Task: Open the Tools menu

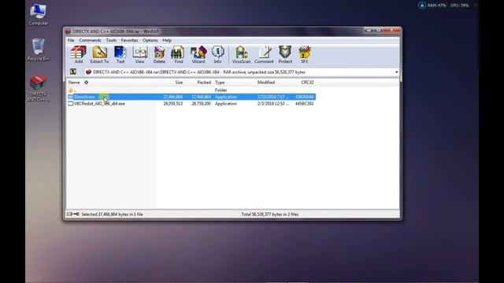Action: coord(111,40)
